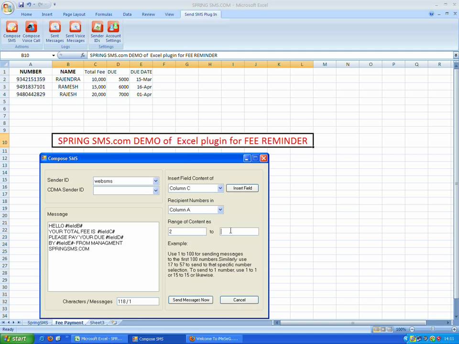Click the range end 'to' input field
This screenshot has width=459, height=344.
(x=239, y=231)
